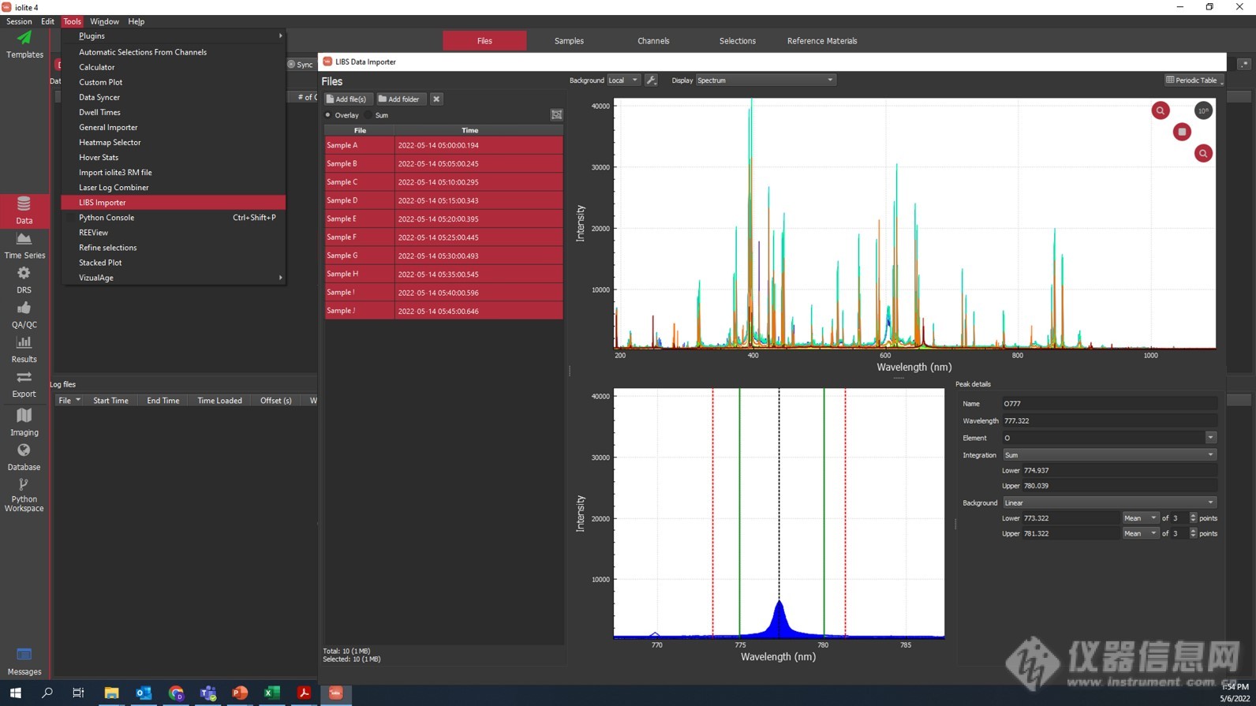Viewport: 1256px width, 706px height.
Task: Click the Start Time log files header
Action: pyautogui.click(x=110, y=401)
